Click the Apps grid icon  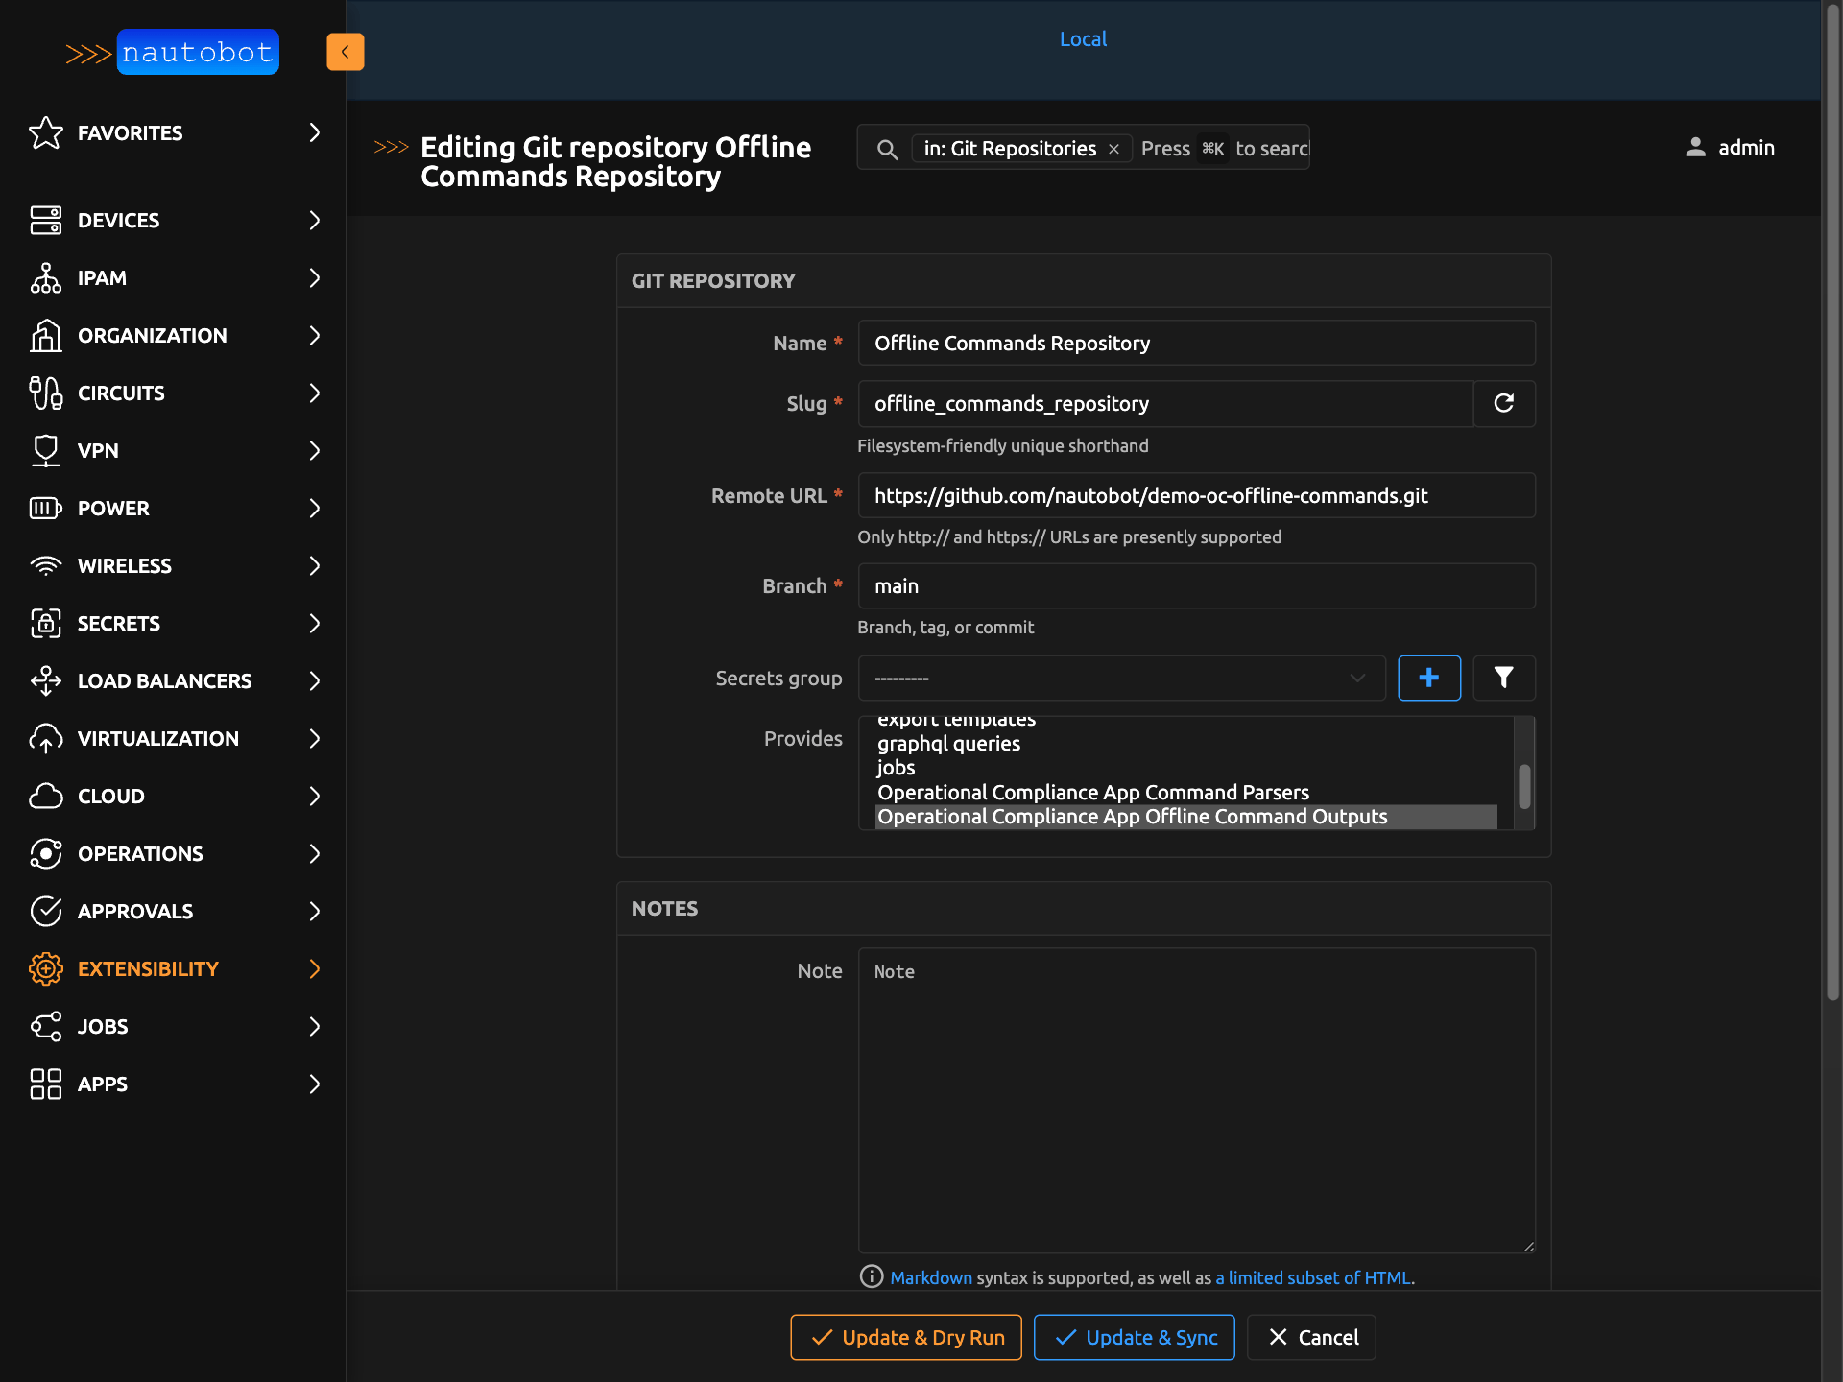point(46,1084)
